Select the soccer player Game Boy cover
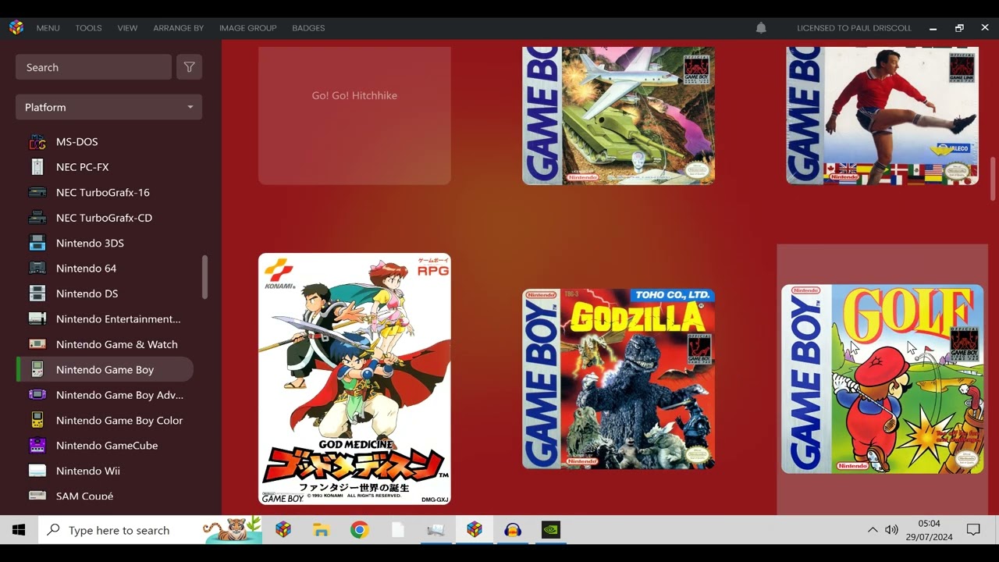 (x=882, y=116)
